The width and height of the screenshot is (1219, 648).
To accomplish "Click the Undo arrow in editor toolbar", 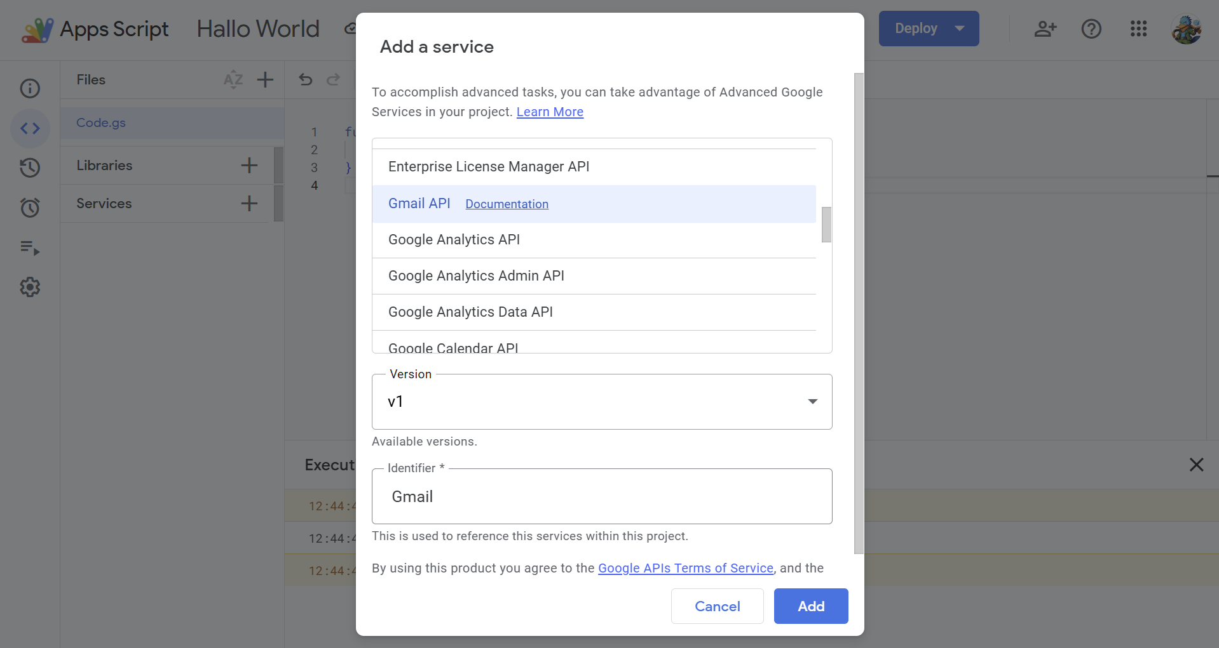I will [306, 79].
